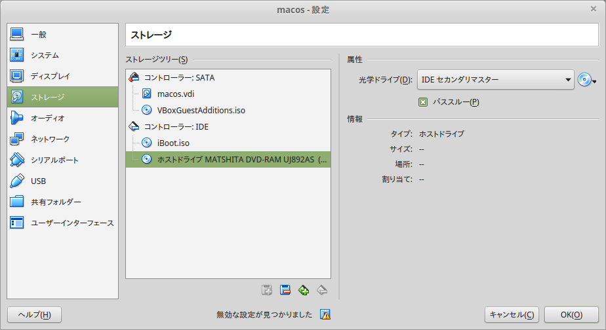Screen dimensions: 606x330
Task: Click the ホストドライブ type value text
Action: pyautogui.click(x=441, y=134)
